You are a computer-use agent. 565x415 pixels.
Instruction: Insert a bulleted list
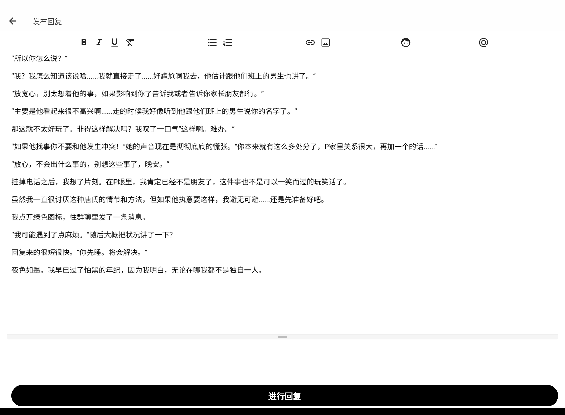(212, 43)
